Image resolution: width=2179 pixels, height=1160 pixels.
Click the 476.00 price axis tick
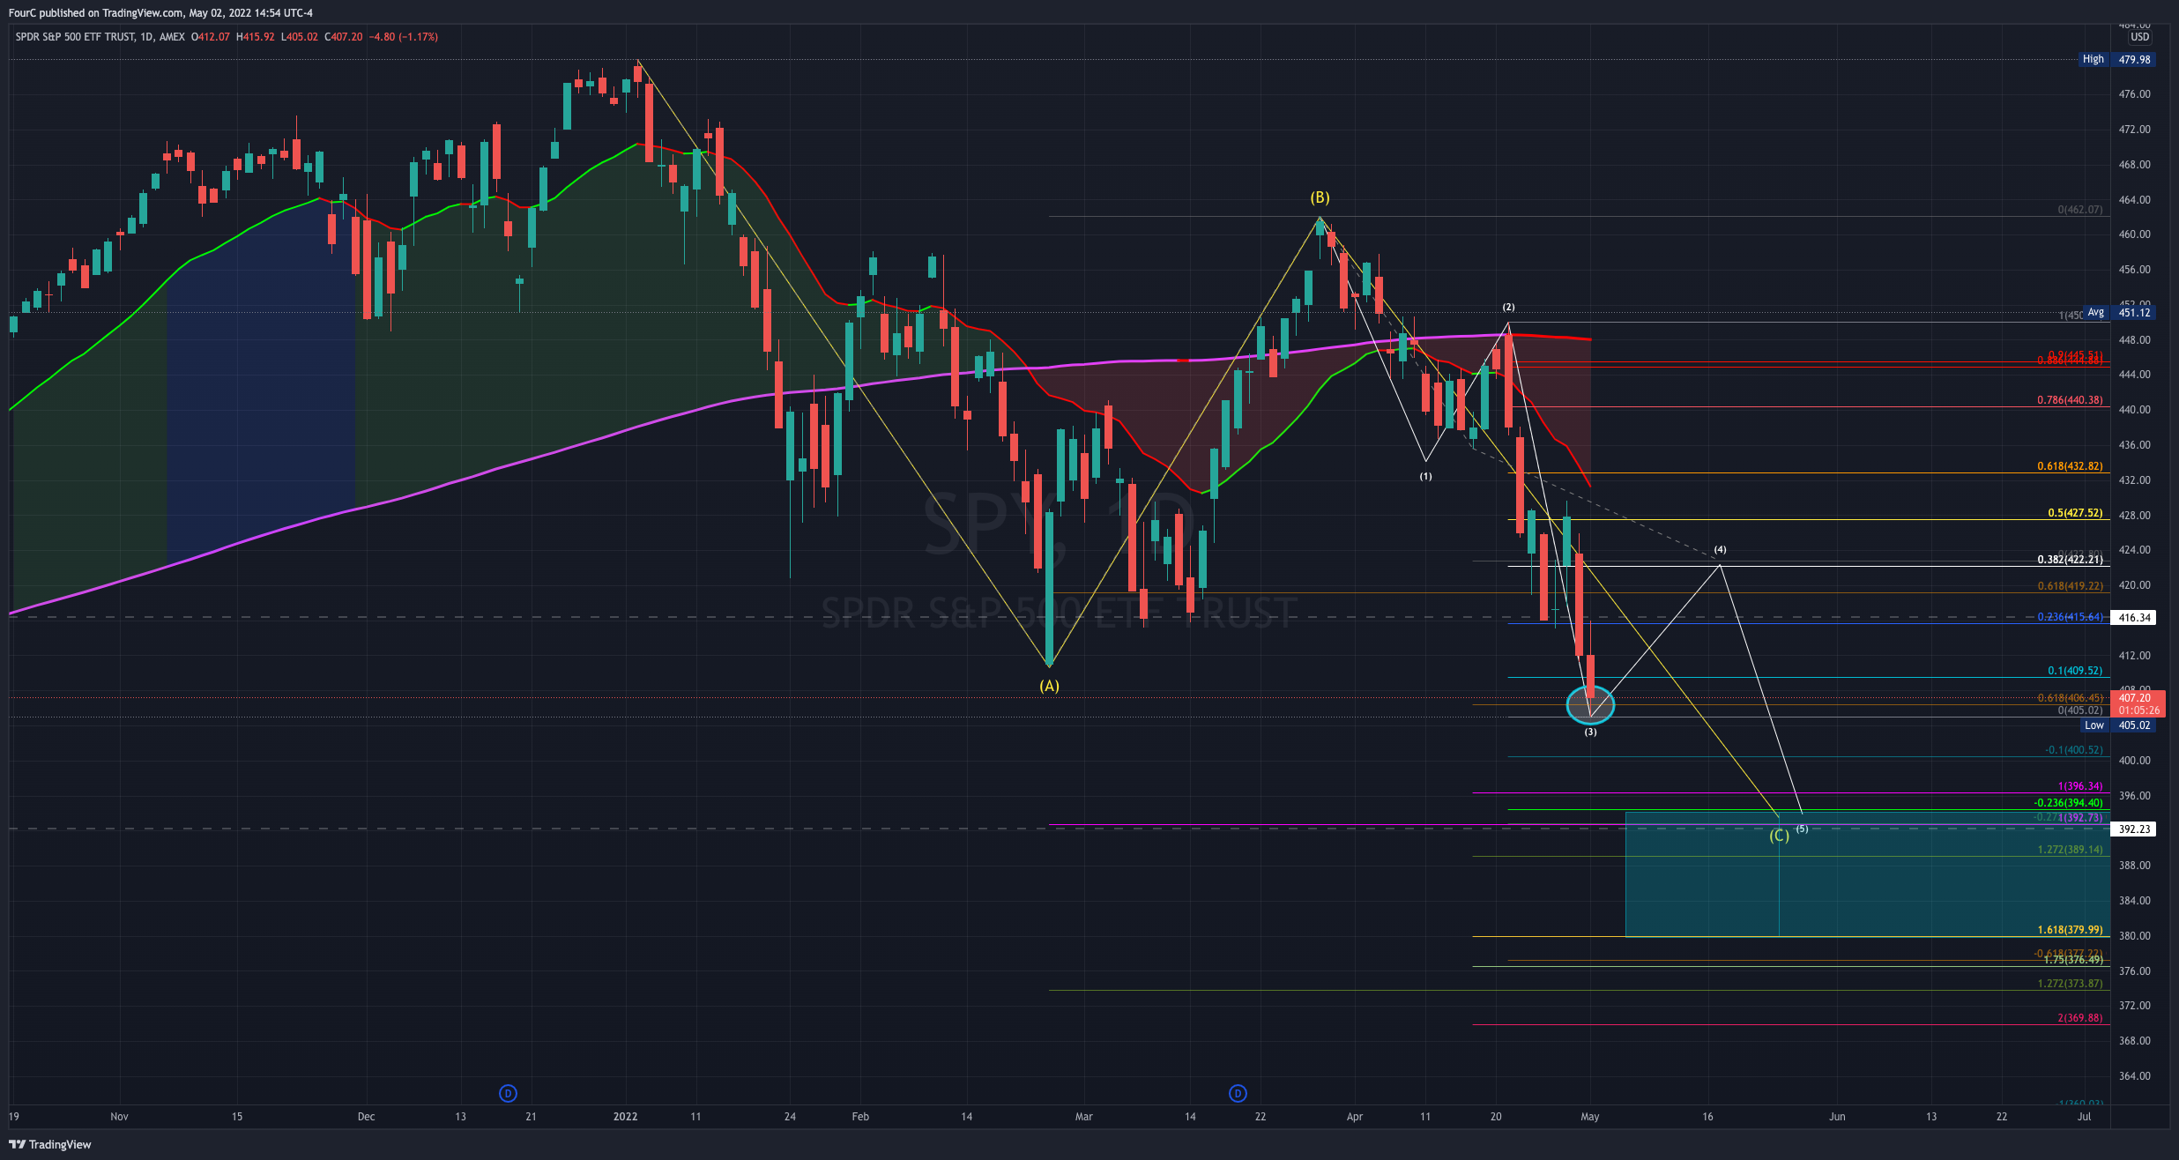pos(2134,94)
